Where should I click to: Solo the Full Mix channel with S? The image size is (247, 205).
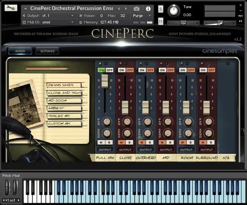(x=109, y=142)
